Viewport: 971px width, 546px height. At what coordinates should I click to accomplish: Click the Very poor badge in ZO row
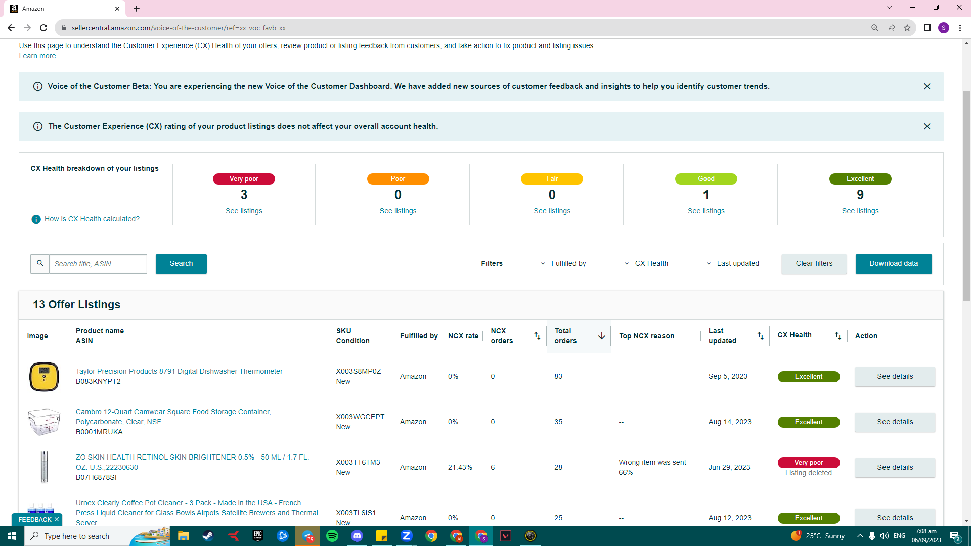[x=808, y=463]
